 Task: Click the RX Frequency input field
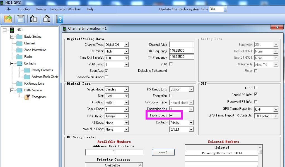pyautogui.click(x=181, y=51)
